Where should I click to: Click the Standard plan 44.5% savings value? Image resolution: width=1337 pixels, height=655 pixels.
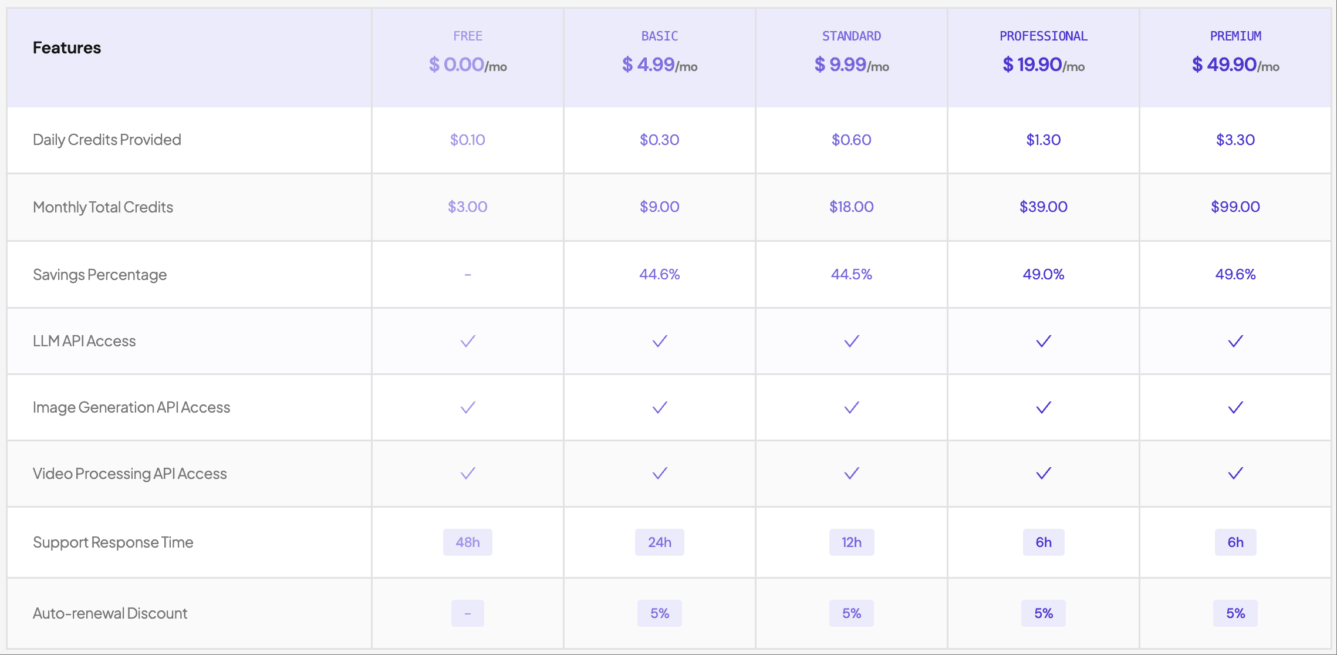click(x=852, y=274)
